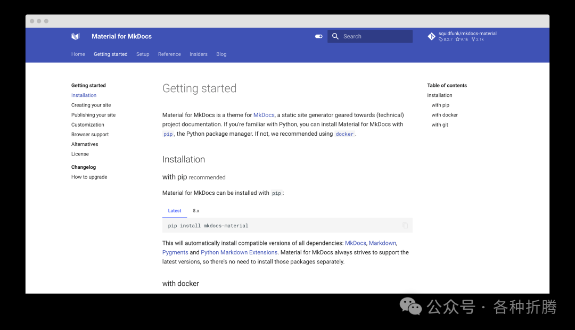
Task: Open the Changelog section link
Action: click(x=84, y=167)
